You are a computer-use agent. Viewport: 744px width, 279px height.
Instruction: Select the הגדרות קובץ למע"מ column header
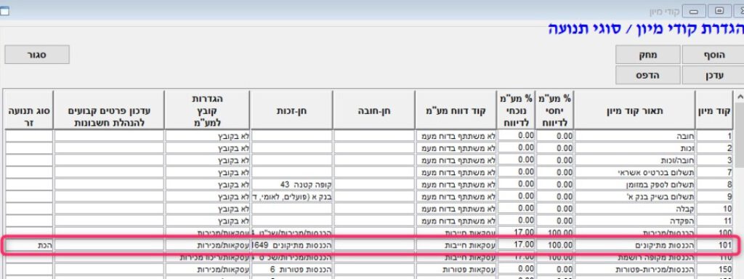tap(207, 110)
